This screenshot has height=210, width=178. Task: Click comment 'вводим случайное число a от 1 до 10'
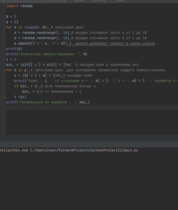pyautogui.click(x=111, y=33)
